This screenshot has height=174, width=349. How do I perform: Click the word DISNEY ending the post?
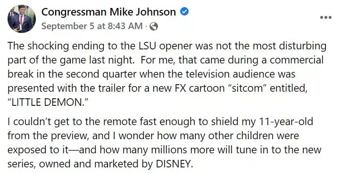pyautogui.click(x=174, y=164)
